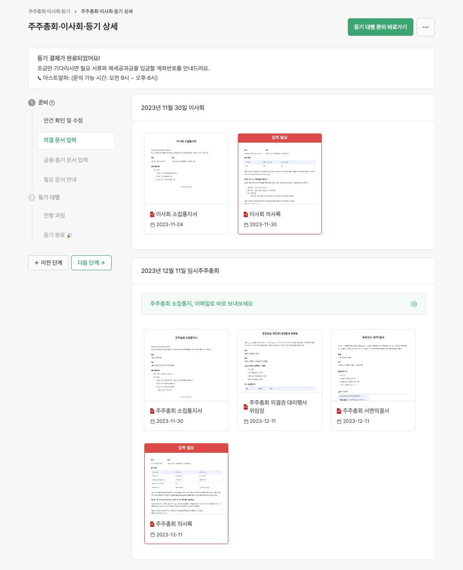Screen dimensions: 463x570
Task: Click the 이전 단계 button
Action: click(48, 263)
